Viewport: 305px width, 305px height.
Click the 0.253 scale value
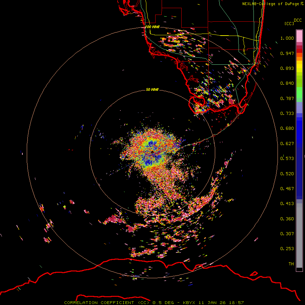point(287,249)
